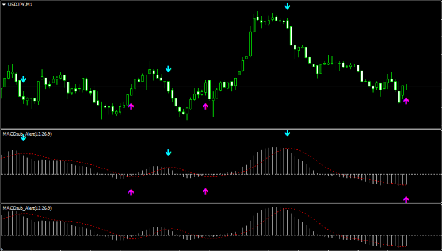Click MACDsub_Alert label in lower indicator window

[x=26, y=208]
